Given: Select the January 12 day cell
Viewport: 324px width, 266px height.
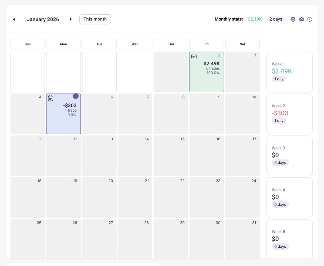Looking at the screenshot, I should coord(63,156).
